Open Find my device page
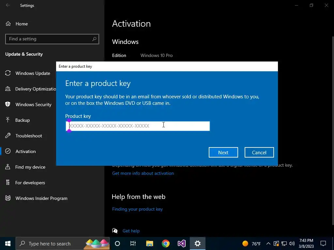This screenshot has width=334, height=250. click(30, 167)
